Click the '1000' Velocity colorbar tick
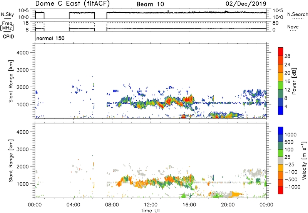The image size is (308, 213). [291, 135]
